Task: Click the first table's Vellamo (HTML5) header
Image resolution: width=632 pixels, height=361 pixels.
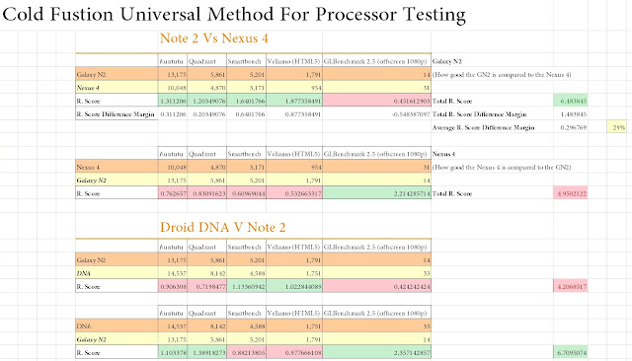Action: (294, 61)
